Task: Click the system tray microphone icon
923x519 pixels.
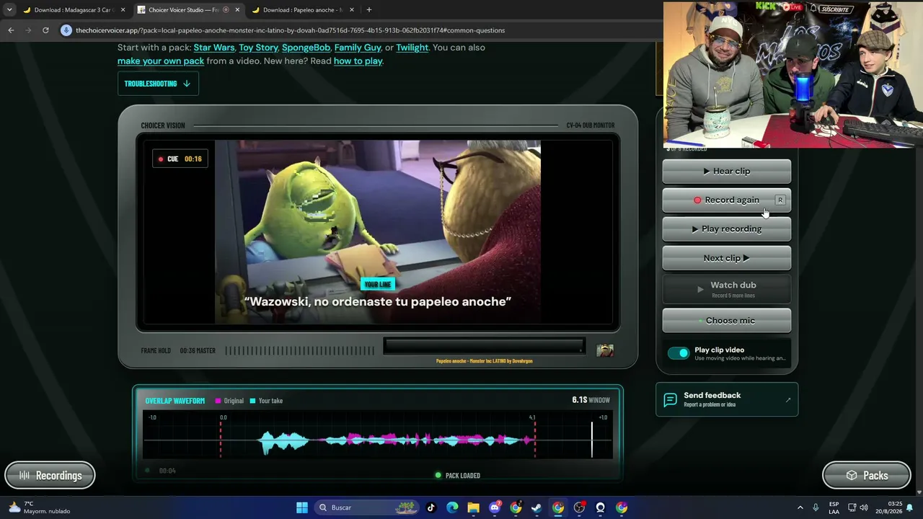Action: [x=816, y=507]
